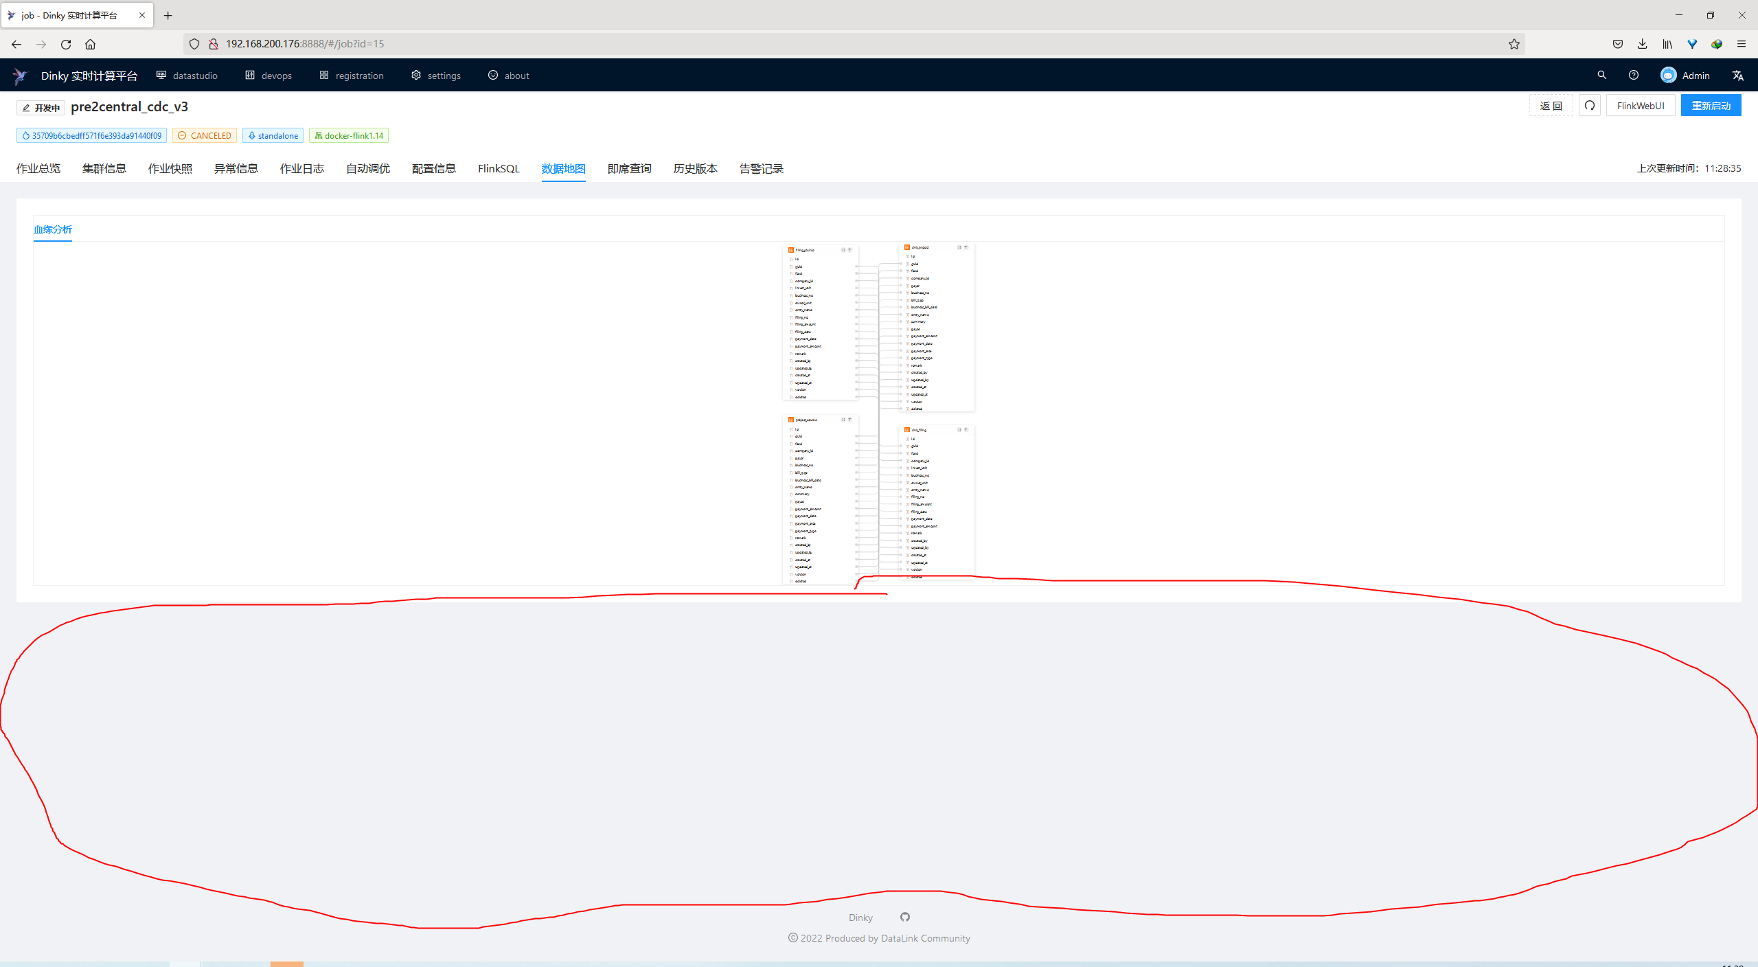Open the language switch icon next to Admin

point(1737,76)
